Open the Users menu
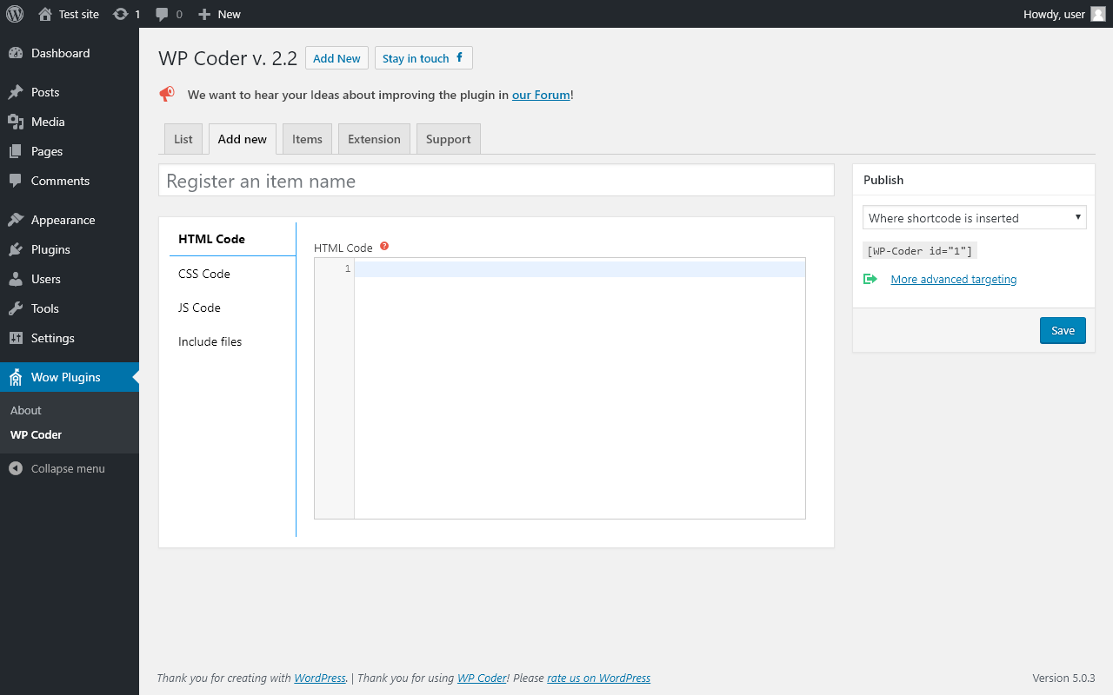 pyautogui.click(x=70, y=279)
